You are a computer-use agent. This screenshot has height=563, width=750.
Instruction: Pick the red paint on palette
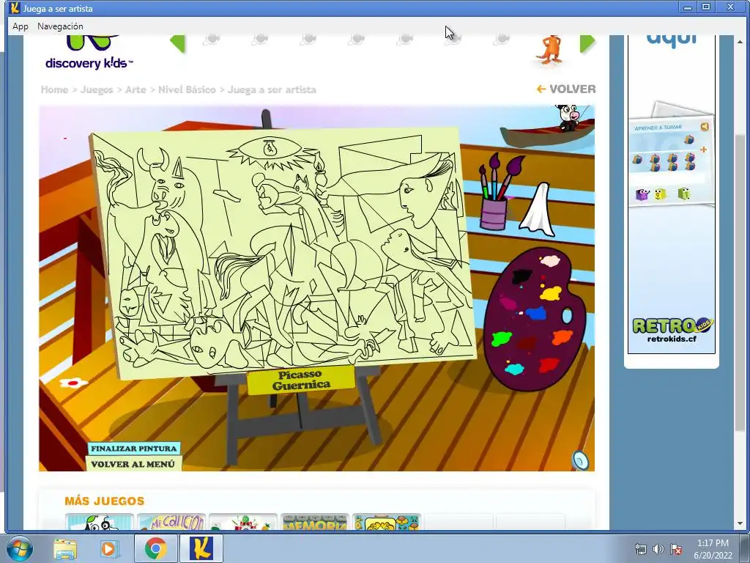(549, 365)
